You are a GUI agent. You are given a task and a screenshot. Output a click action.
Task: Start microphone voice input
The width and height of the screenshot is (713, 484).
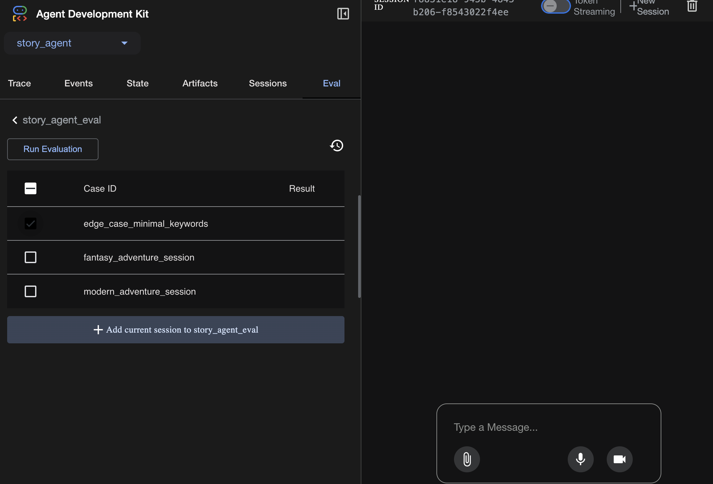(x=580, y=459)
